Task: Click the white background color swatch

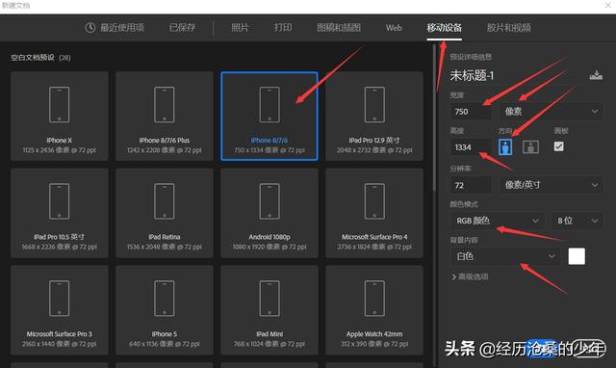Action: (577, 256)
